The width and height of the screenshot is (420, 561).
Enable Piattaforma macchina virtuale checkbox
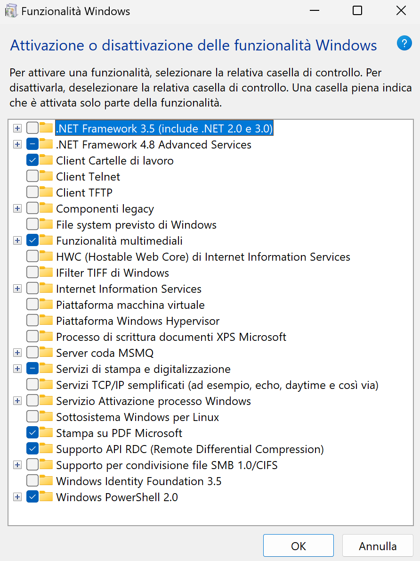coord(32,305)
